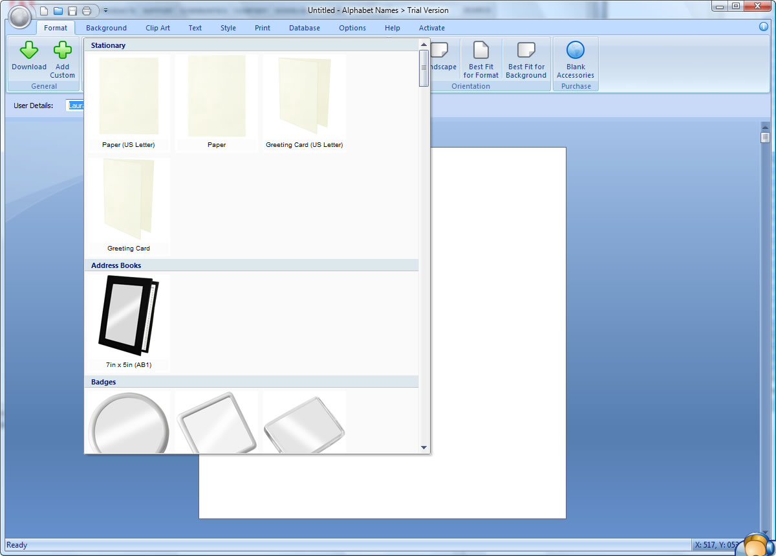Open Blank Accessories globe icon
776x556 pixels.
[x=576, y=51]
